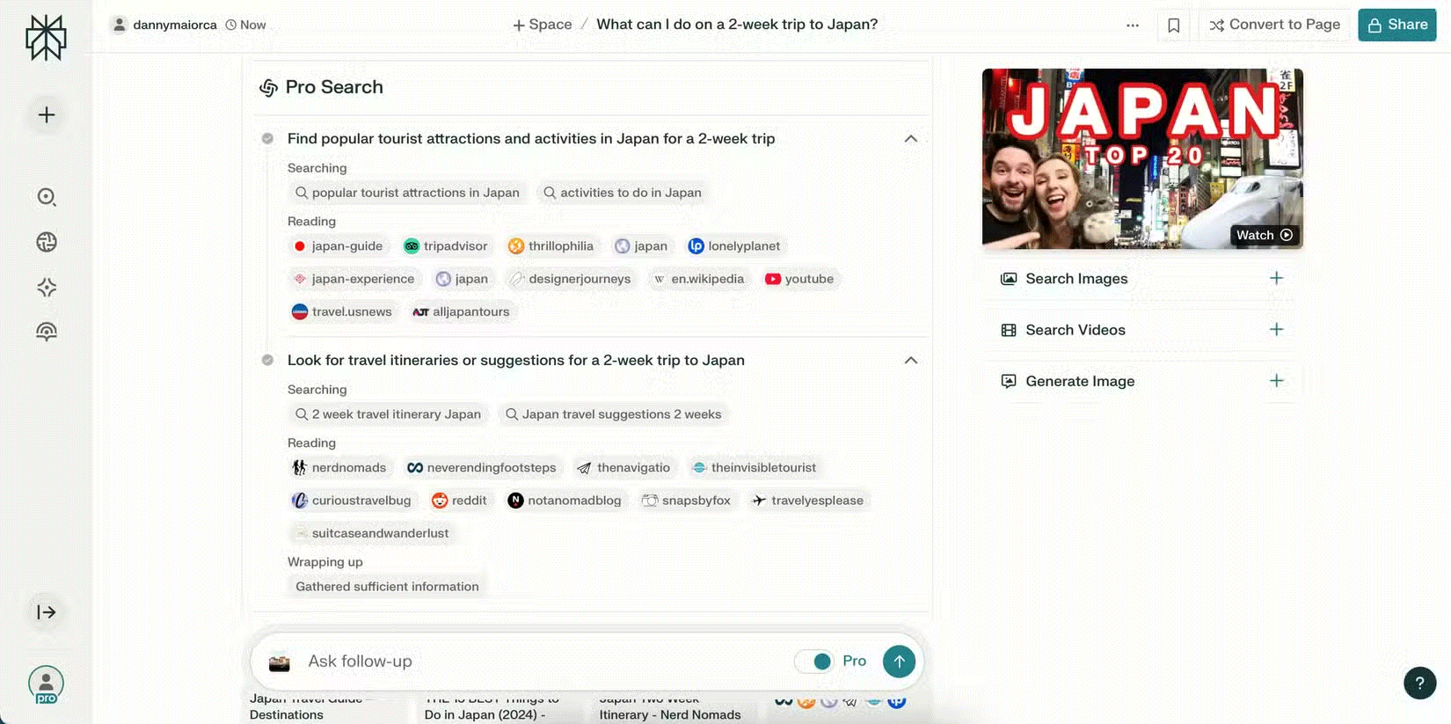
Task: Click the Search Images label
Action: (x=1076, y=279)
